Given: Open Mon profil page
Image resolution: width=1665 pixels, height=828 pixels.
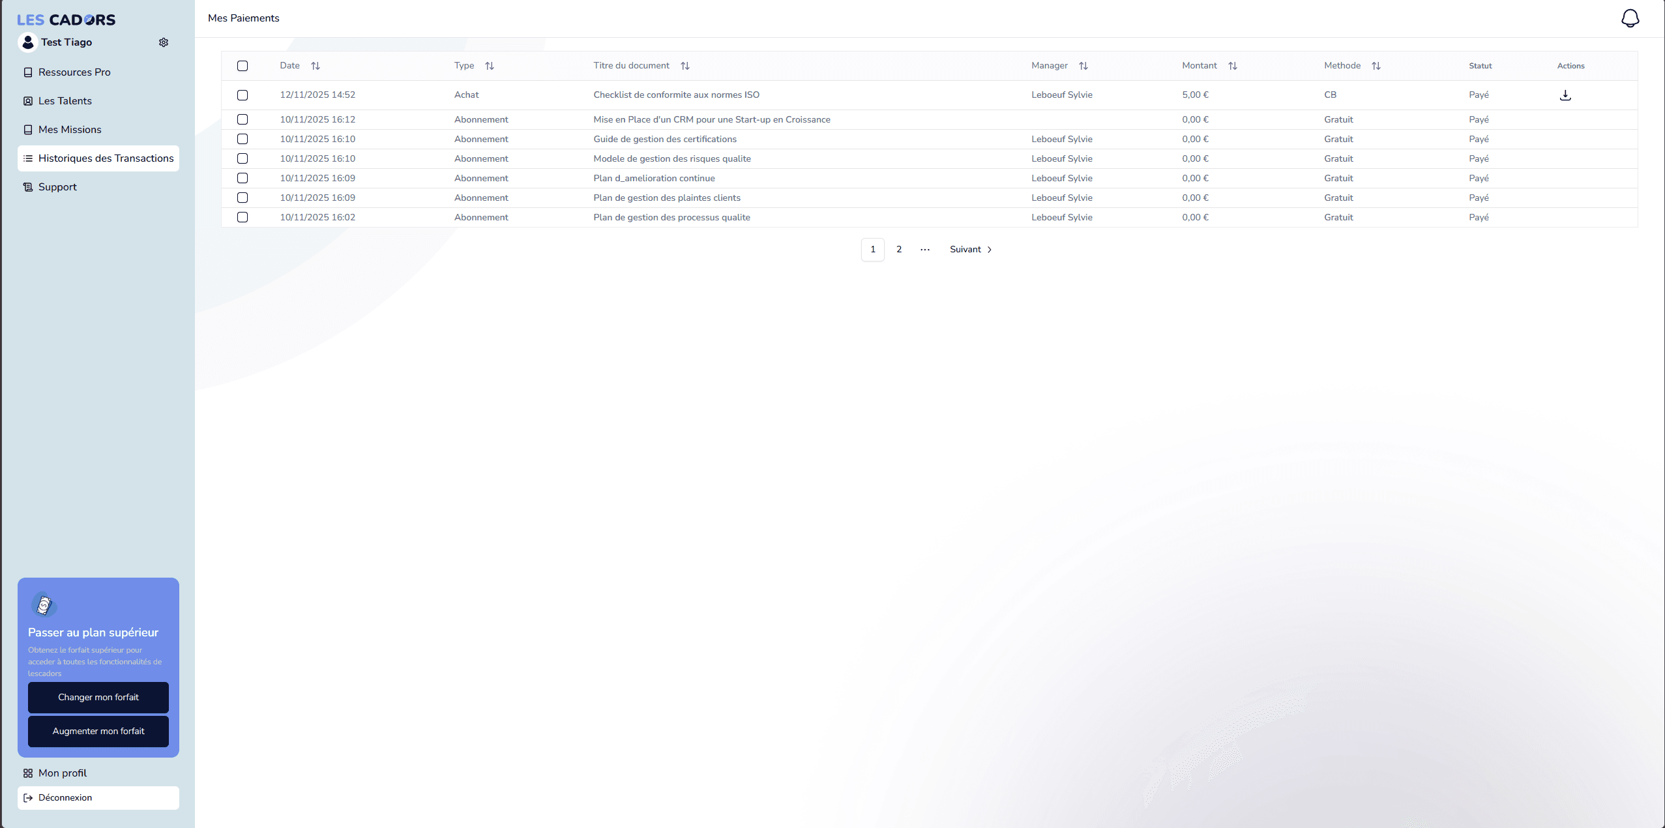Looking at the screenshot, I should (x=98, y=773).
